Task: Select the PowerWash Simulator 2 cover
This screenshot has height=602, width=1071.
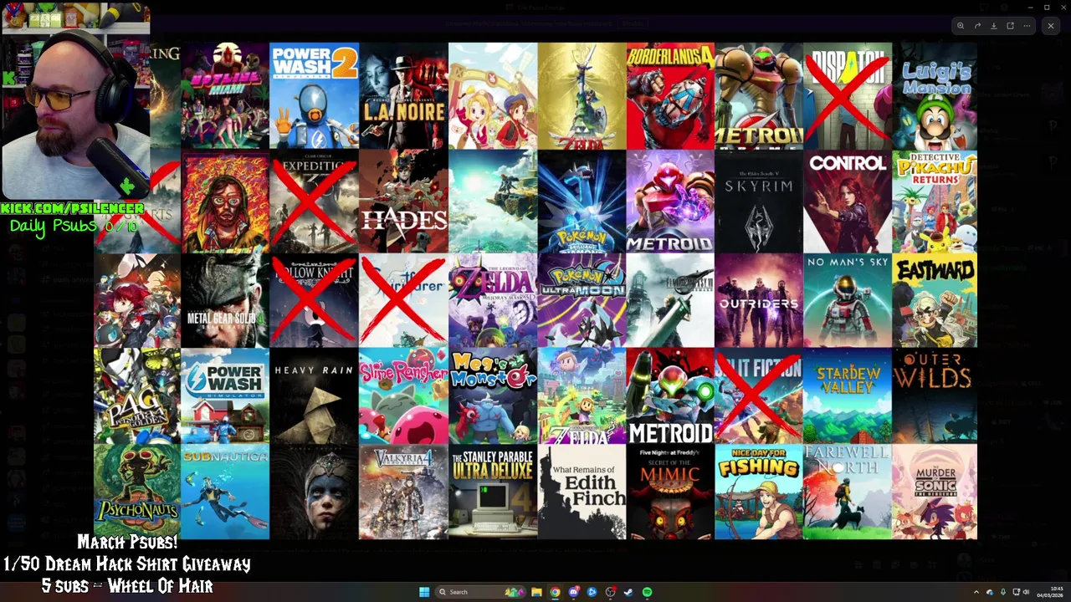Action: point(314,96)
